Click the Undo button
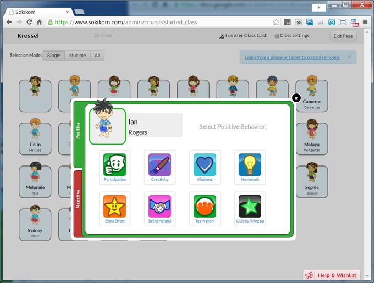The height and width of the screenshot is (283, 374). pos(103,36)
